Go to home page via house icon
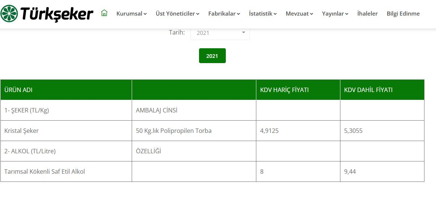436x206 pixels. coord(104,13)
